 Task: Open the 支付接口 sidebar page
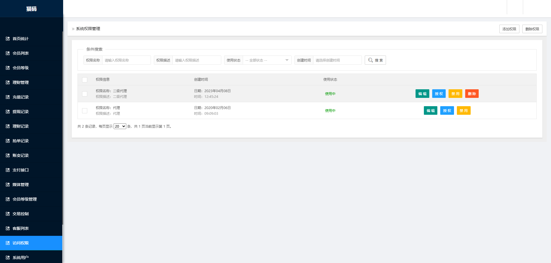pos(20,170)
